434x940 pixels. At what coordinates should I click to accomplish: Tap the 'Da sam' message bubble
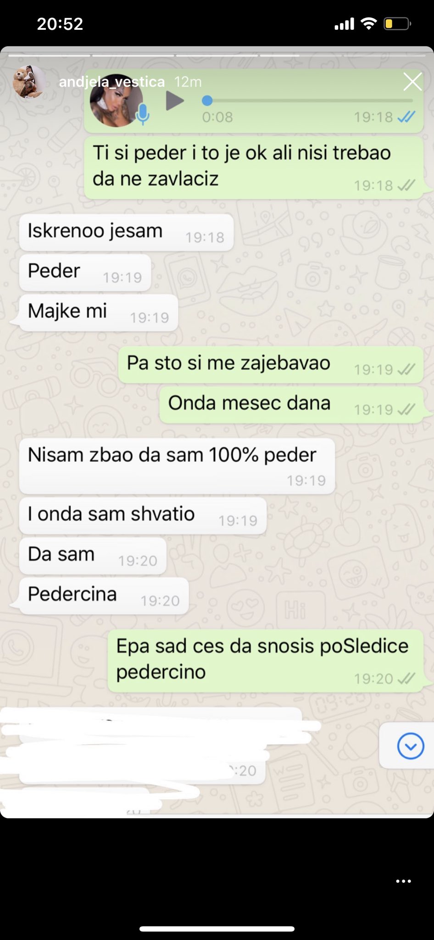tap(93, 556)
